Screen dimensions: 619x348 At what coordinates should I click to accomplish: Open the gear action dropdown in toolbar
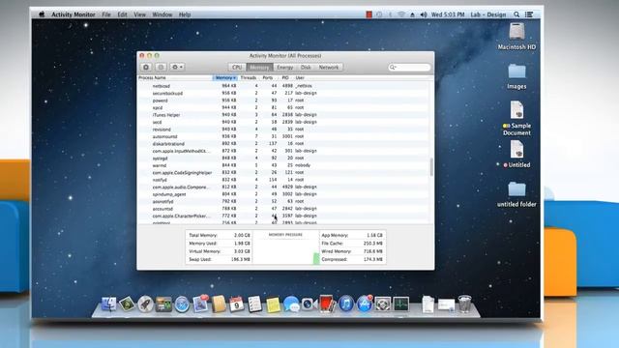point(177,67)
